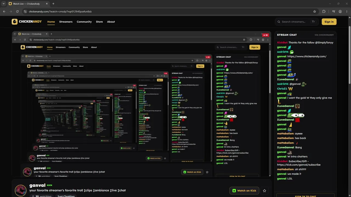The width and height of the screenshot is (351, 197).
Task: Click the Watch on Kick button
Action: (x=244, y=190)
